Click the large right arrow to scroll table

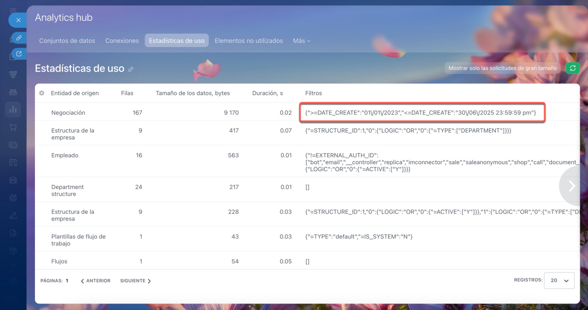[x=572, y=185]
